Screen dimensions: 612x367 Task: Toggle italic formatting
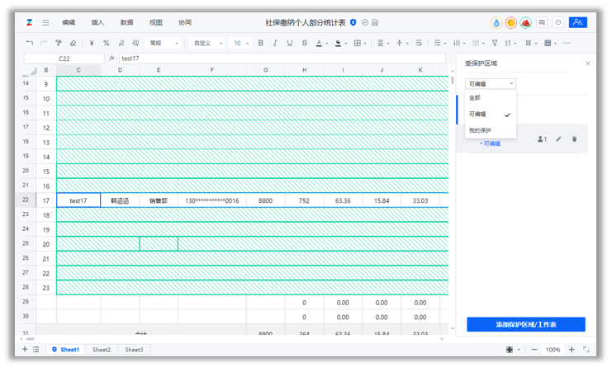(275, 43)
